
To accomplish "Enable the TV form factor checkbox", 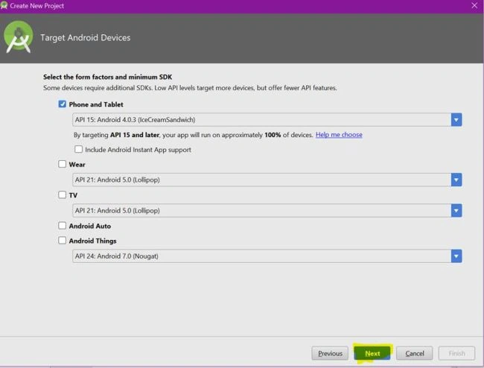I will click(x=63, y=195).
